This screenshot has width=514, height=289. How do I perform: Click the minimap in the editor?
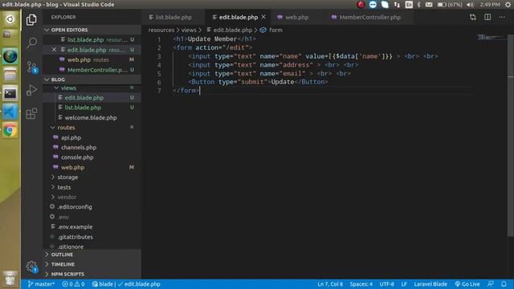click(491, 38)
